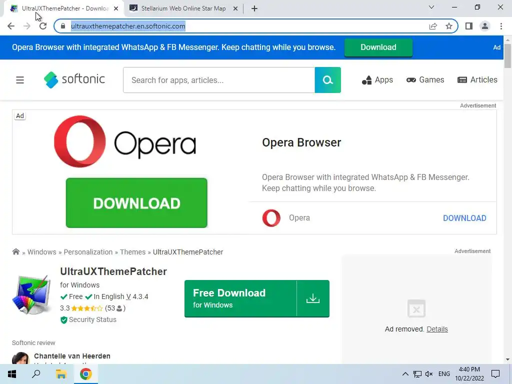Viewport: 512px width, 384px height.
Task: Open the Windows breadcrumb link
Action: point(42,252)
